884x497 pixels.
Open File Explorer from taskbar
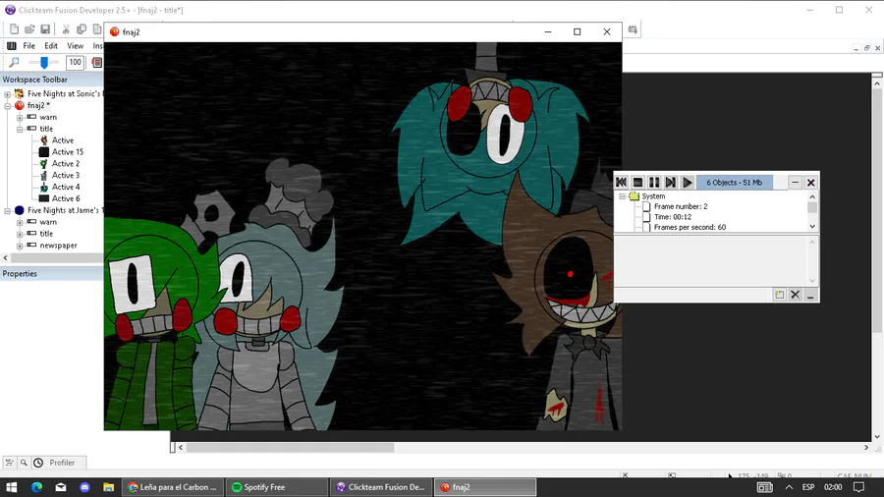(x=108, y=487)
